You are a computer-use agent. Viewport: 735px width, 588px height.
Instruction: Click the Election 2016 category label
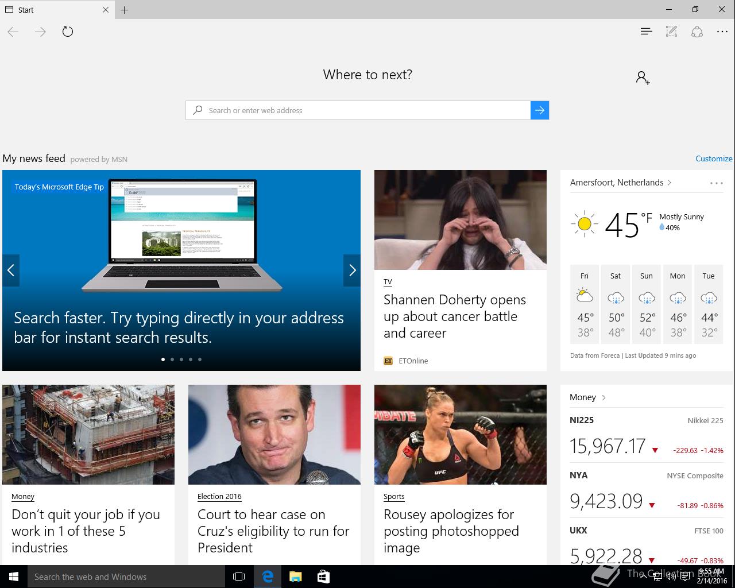coord(219,497)
